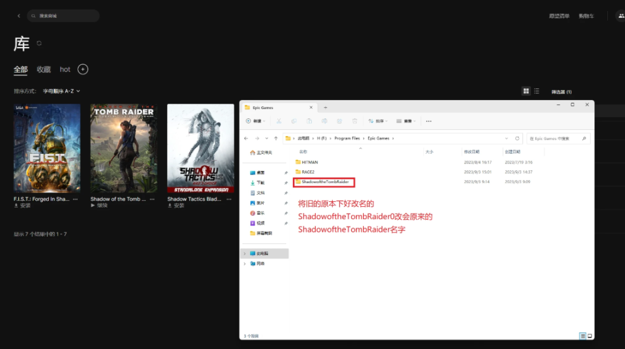Add a new File Explorer tab
625x349 pixels.
pyautogui.click(x=325, y=107)
